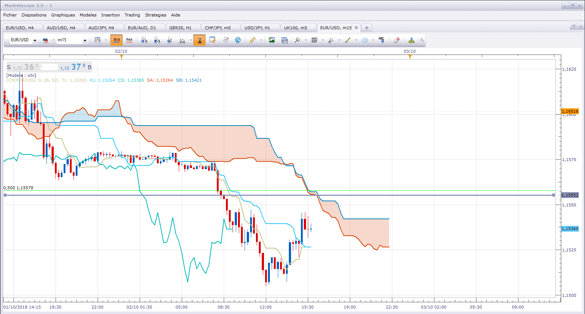Click the chart window snapshot icon
585x314 pixels.
pos(285,40)
